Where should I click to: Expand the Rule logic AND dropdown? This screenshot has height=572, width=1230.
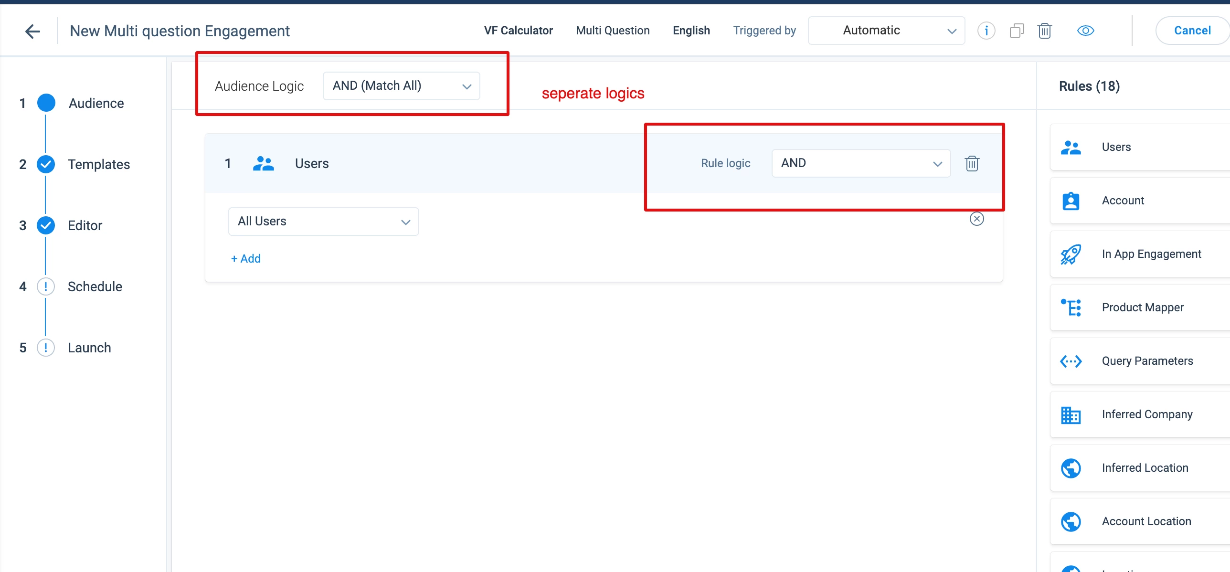(x=860, y=163)
